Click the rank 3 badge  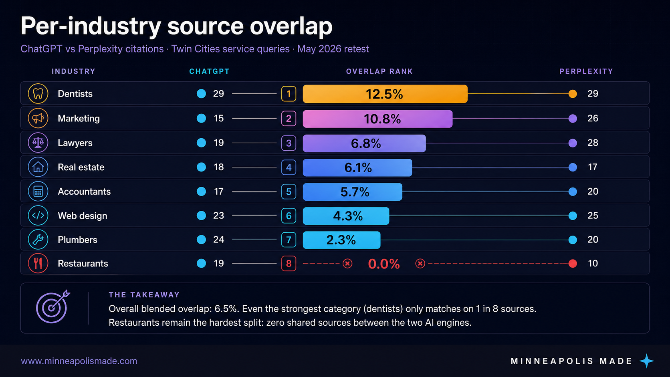(289, 143)
